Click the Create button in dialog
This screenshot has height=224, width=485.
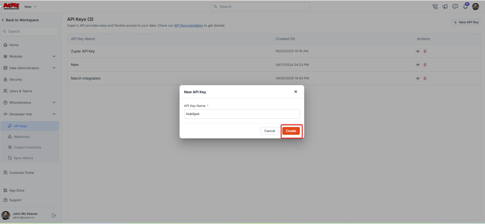point(291,131)
